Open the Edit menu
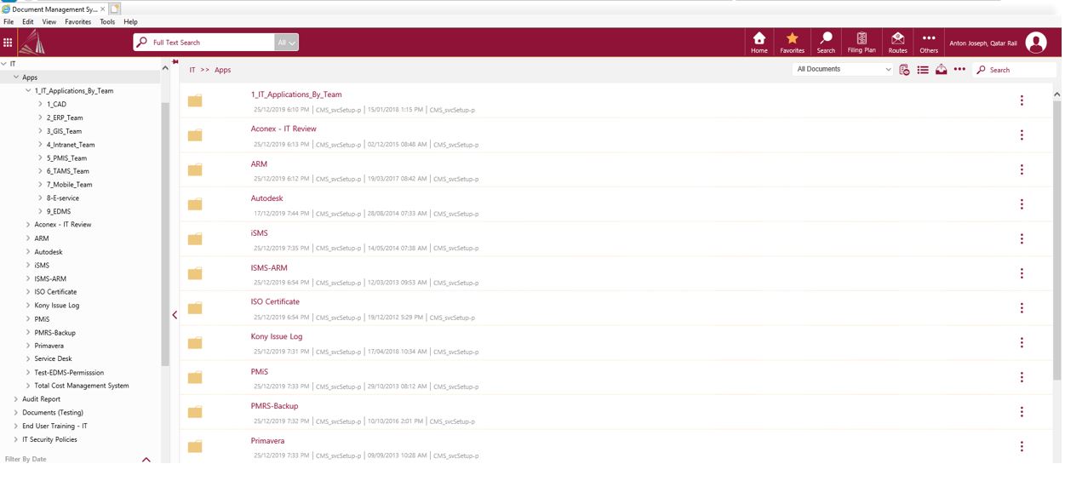 pos(28,21)
